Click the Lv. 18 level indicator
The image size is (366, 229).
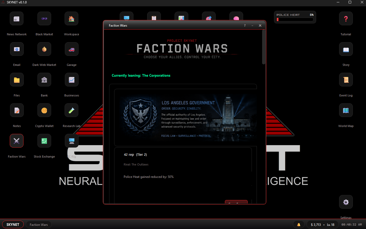[331, 225]
